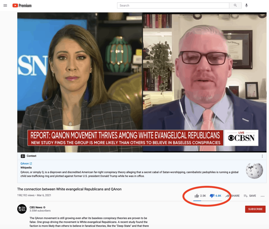Open more actions ellipsis below video
This screenshot has height=229, width=269.
[x=262, y=196]
